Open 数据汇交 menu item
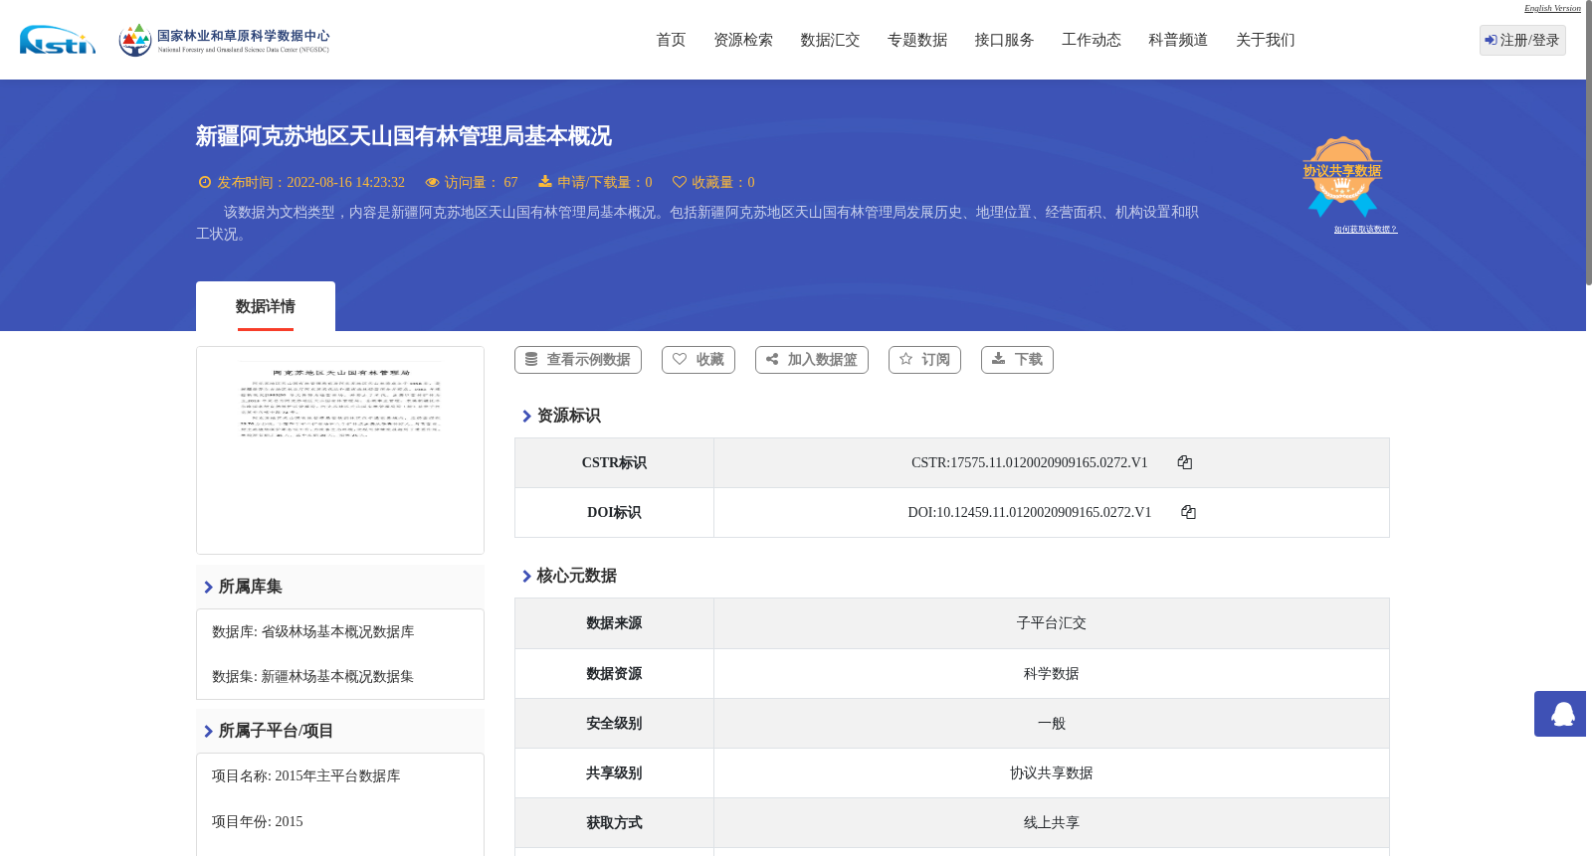The width and height of the screenshot is (1592, 856). tap(830, 40)
